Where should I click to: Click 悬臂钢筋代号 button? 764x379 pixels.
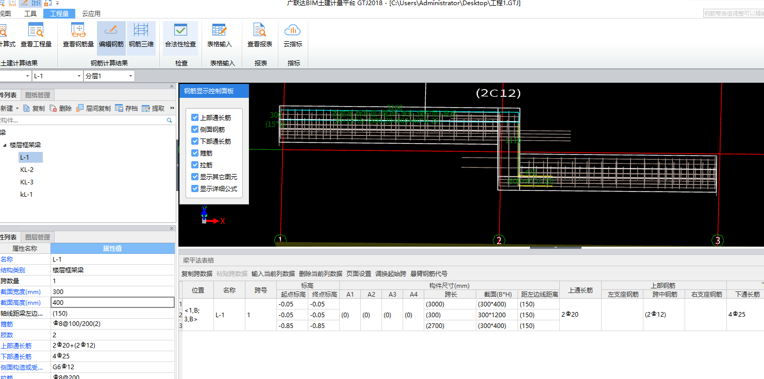(x=429, y=273)
